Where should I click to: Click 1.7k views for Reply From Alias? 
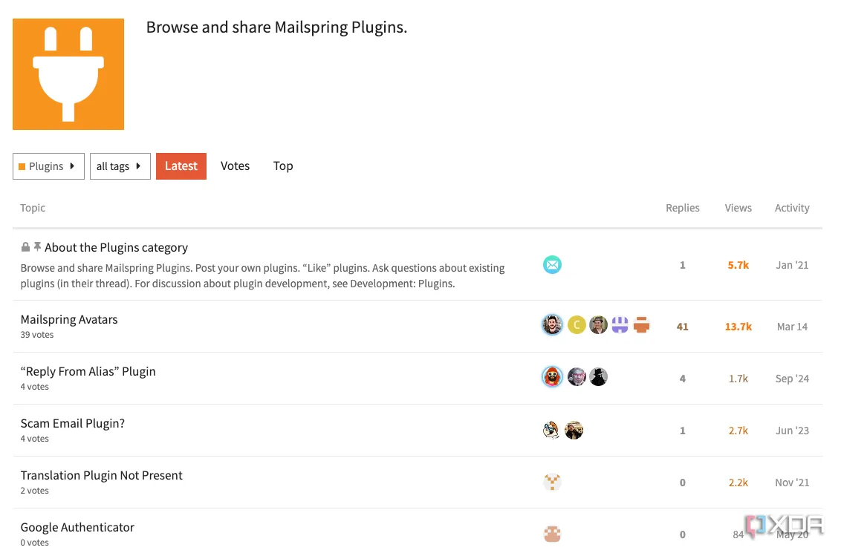(738, 379)
